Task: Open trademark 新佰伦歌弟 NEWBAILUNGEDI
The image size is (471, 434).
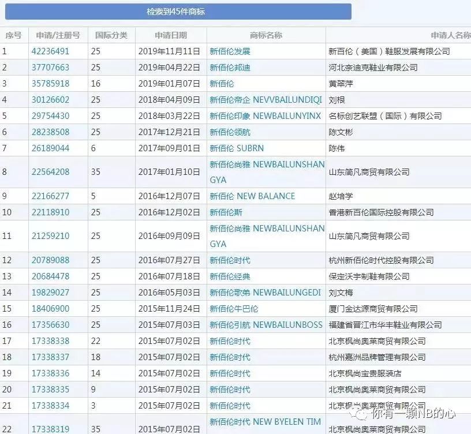Action: 266,293
